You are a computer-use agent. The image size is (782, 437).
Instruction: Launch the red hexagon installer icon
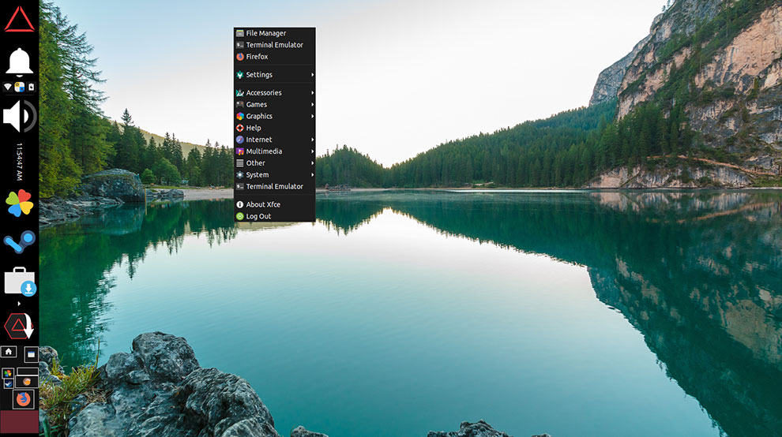click(18, 326)
